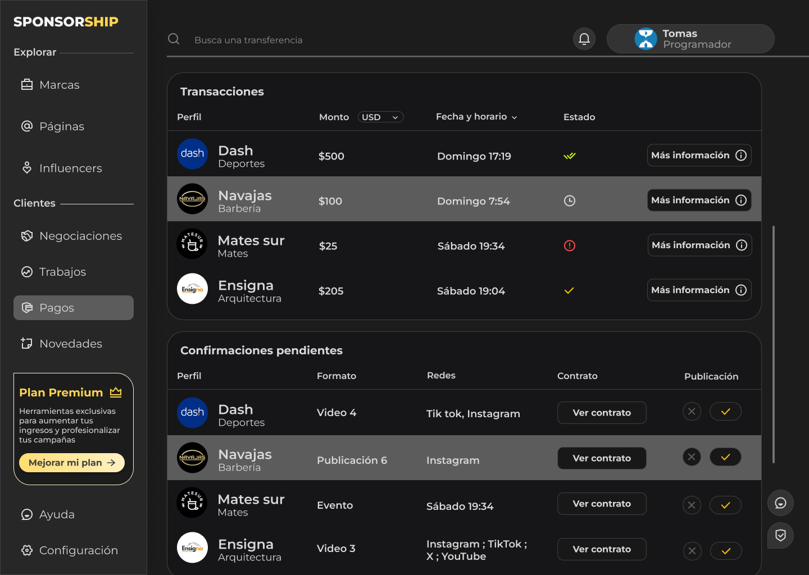Open the Pagos menu item
Image resolution: width=809 pixels, height=575 pixels.
[x=56, y=308]
